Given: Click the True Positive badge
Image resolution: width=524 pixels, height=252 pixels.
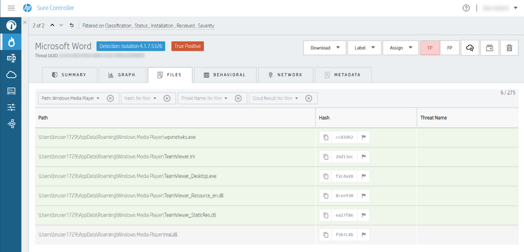Looking at the screenshot, I should click(x=187, y=46).
